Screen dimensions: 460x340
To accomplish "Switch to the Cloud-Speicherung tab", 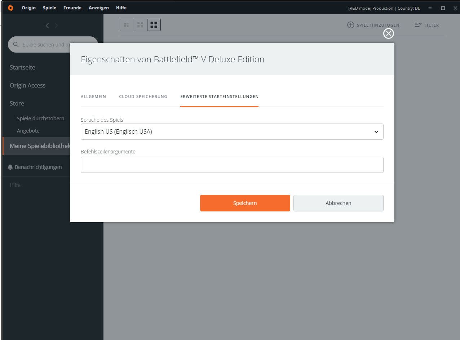I will pos(143,97).
